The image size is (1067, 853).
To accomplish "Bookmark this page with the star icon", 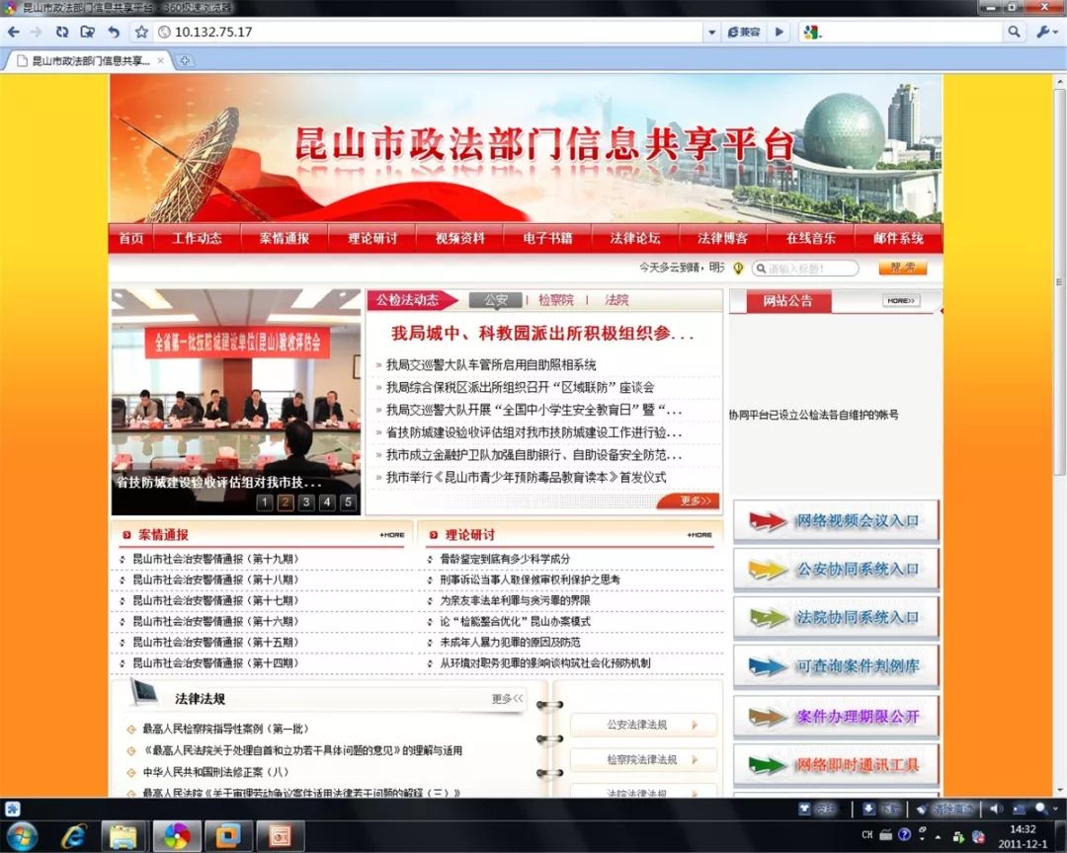I will tap(141, 32).
